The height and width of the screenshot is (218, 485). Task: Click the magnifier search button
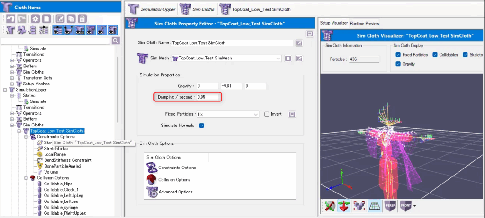click(115, 41)
